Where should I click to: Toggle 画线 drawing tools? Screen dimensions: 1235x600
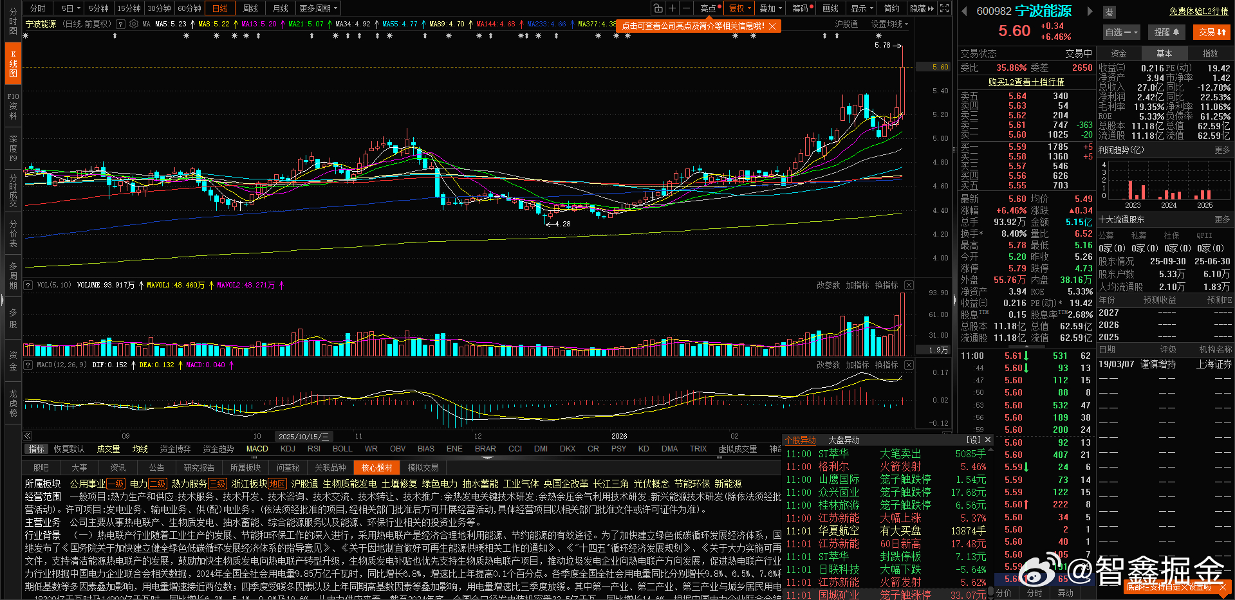point(831,8)
